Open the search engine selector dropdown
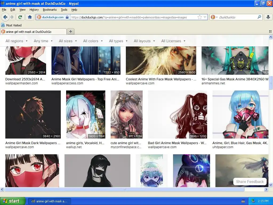The image size is (273, 205). click(x=214, y=17)
